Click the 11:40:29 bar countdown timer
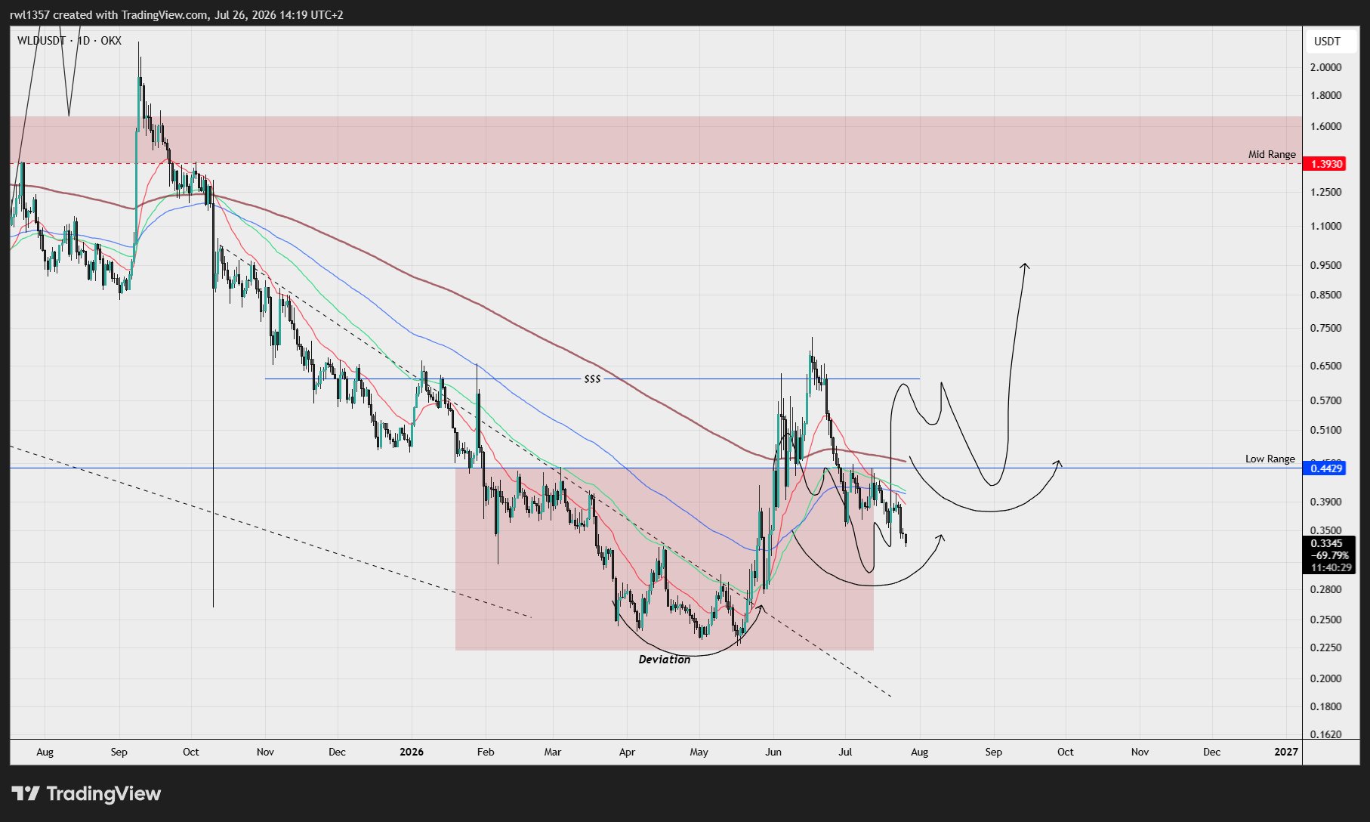The image size is (1370, 822). 1331,567
